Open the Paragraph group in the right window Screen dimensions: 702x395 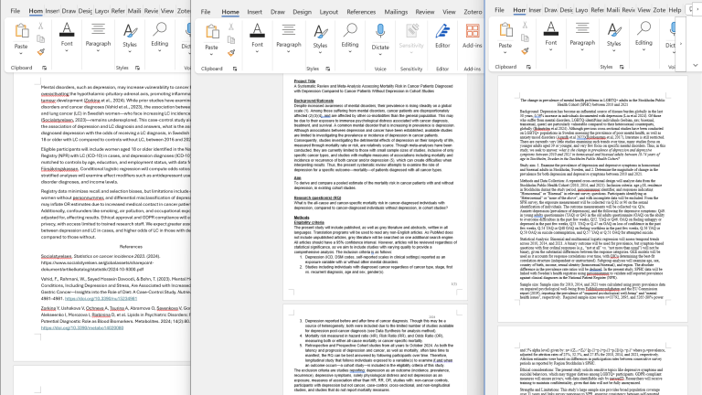pos(582,37)
